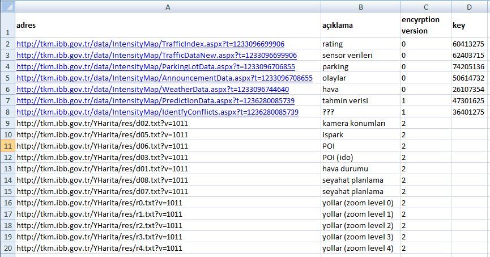Open the TrafficIndex.aspx hyperlink

click(150, 44)
